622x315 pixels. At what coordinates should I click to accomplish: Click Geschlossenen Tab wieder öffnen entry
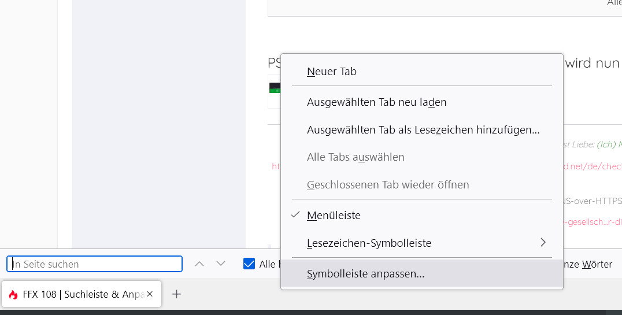(388, 185)
